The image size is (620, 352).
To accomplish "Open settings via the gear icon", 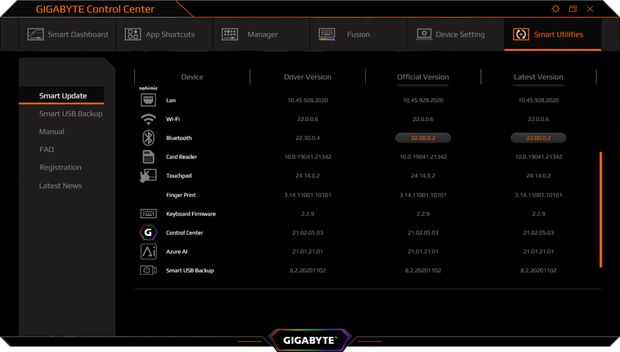I will (555, 9).
